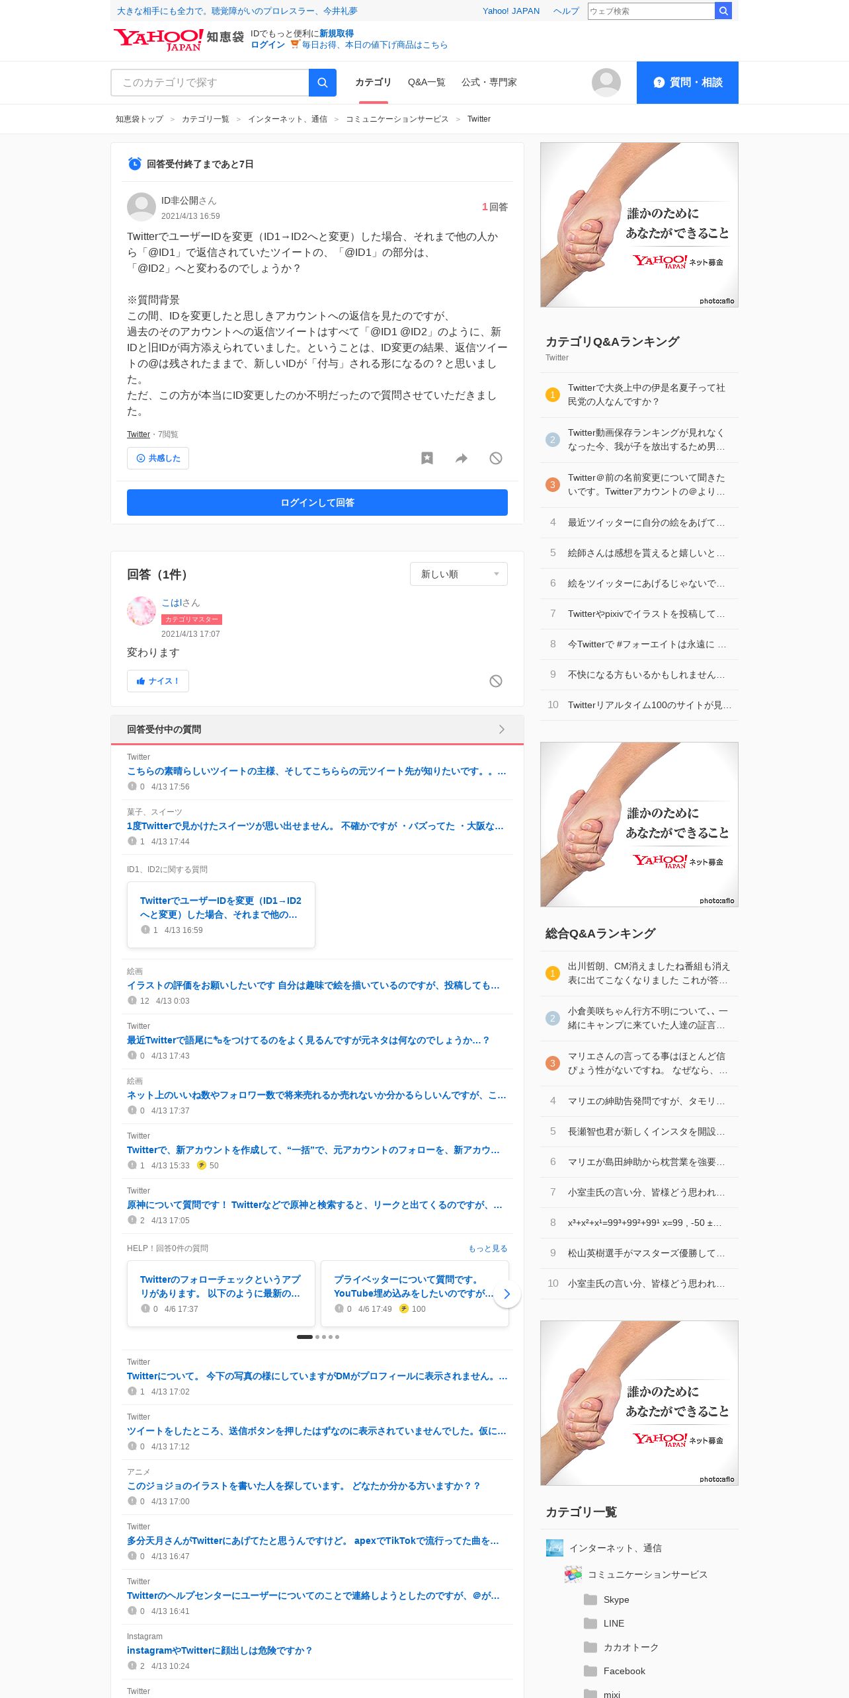Click the Yahoo! JAPAN header link
The width and height of the screenshot is (849, 1698).
(x=511, y=11)
